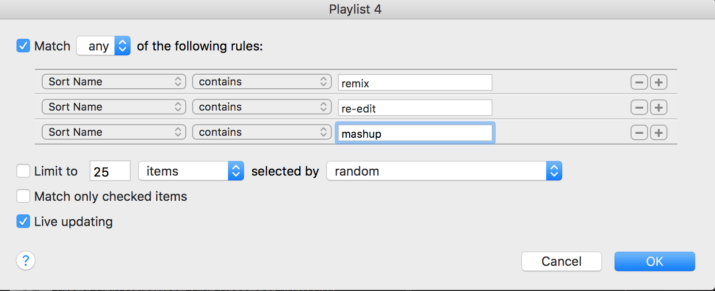Viewport: 715px width, 291px height.
Task: Add a rule after the mashup row
Action: pyautogui.click(x=658, y=133)
